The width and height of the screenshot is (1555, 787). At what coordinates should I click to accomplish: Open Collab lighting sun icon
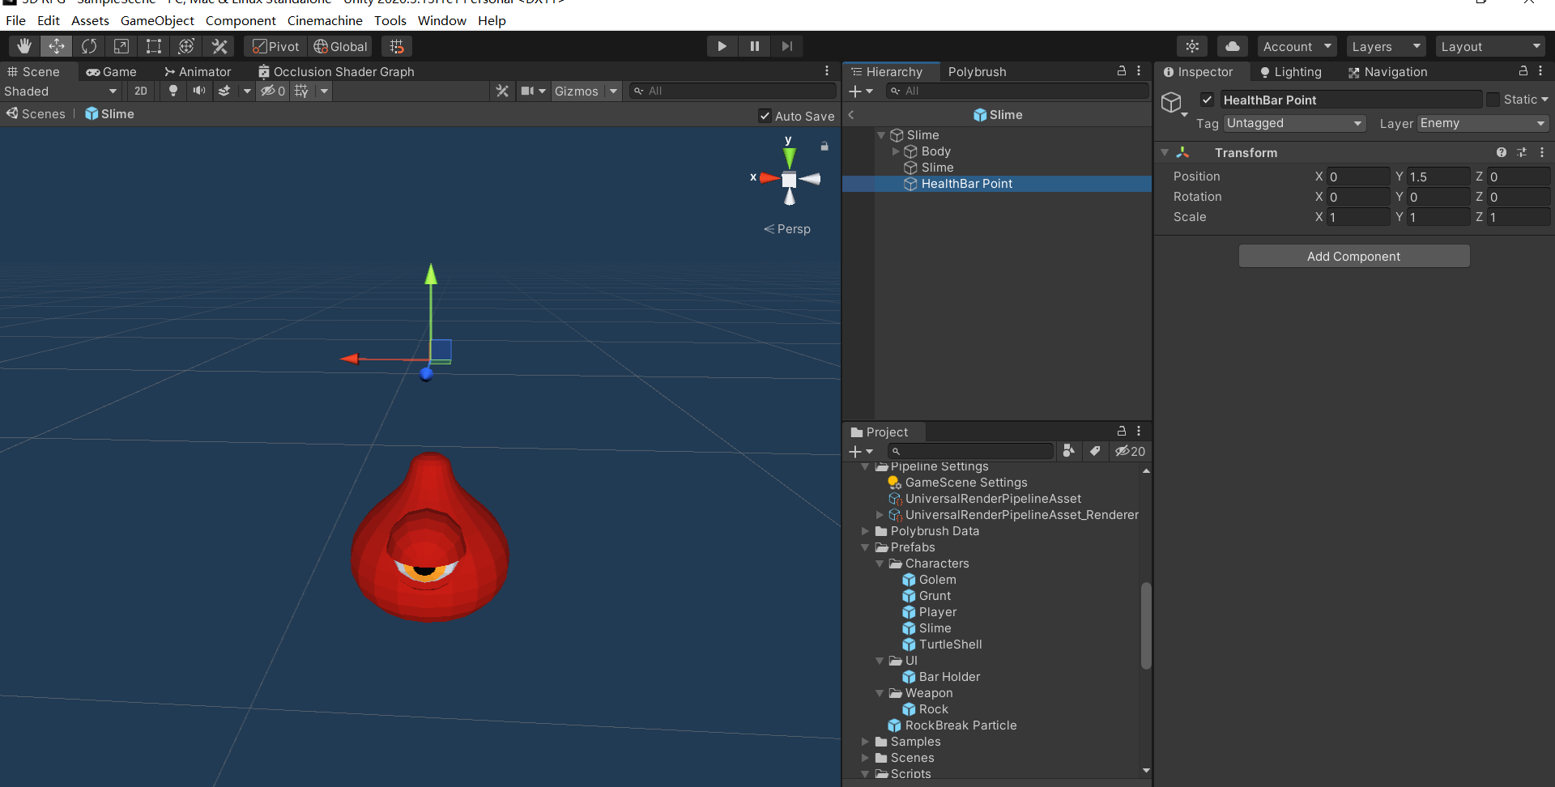(x=1192, y=46)
